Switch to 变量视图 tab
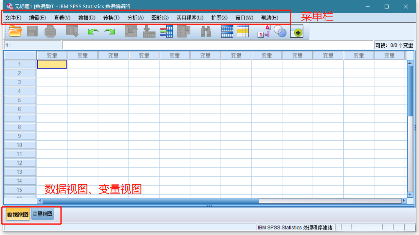This screenshot has width=419, height=235. 42,214
